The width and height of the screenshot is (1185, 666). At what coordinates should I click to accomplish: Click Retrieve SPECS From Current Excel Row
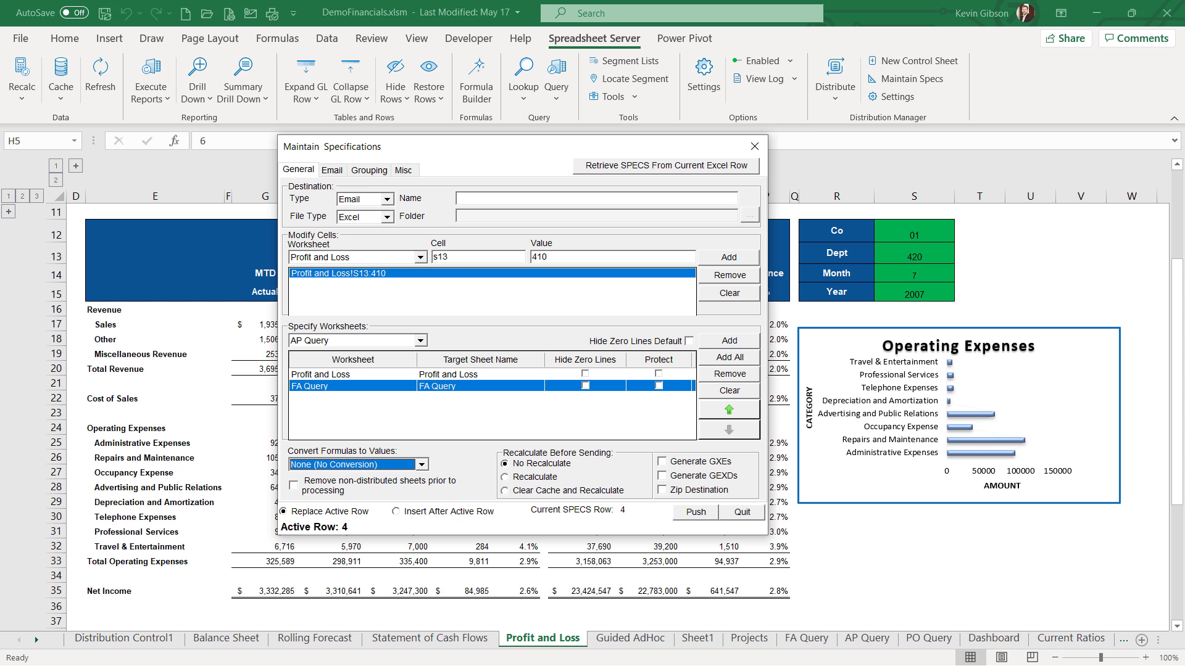[666, 165]
